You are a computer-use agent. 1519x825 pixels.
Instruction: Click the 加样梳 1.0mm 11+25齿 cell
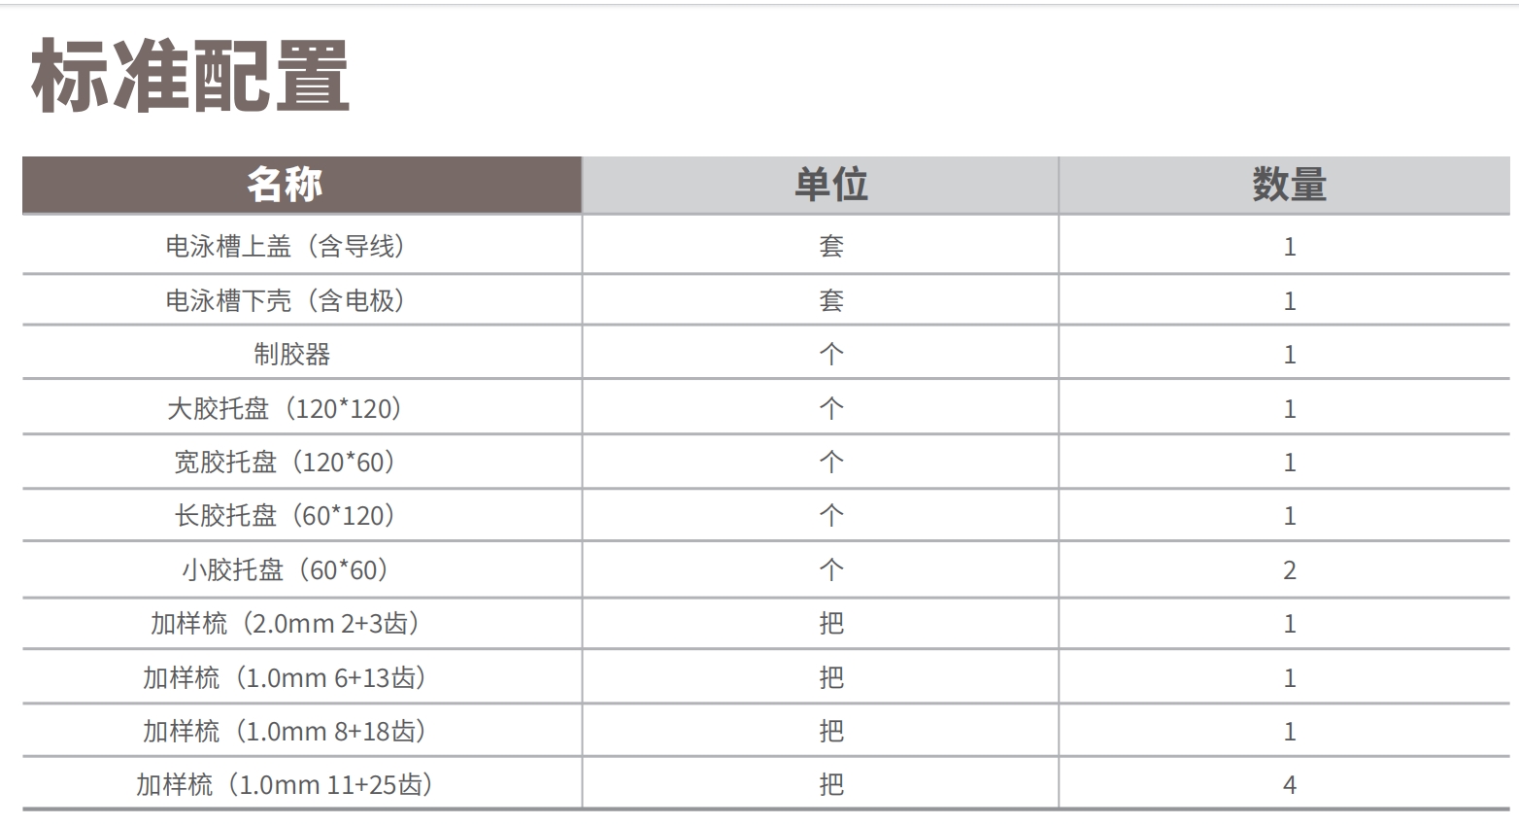click(286, 785)
